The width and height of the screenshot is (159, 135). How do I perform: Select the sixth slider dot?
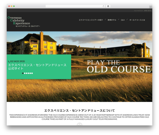click(x=32, y=73)
